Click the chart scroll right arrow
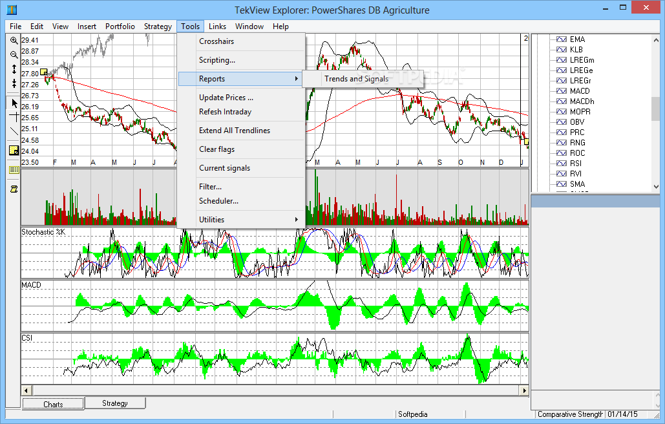This screenshot has width=665, height=424. (x=524, y=390)
